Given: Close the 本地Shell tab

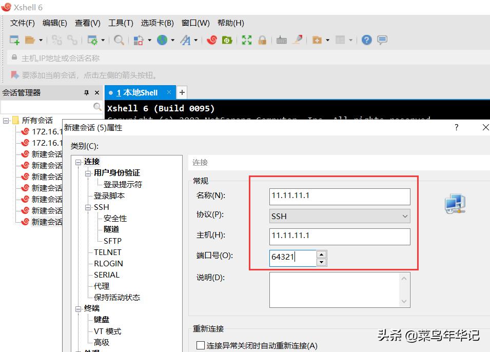Looking at the screenshot, I should click(169, 92).
